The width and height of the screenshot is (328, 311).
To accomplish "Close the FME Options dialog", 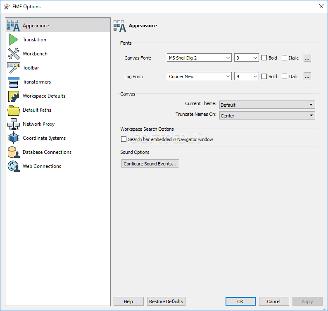I will [321, 6].
